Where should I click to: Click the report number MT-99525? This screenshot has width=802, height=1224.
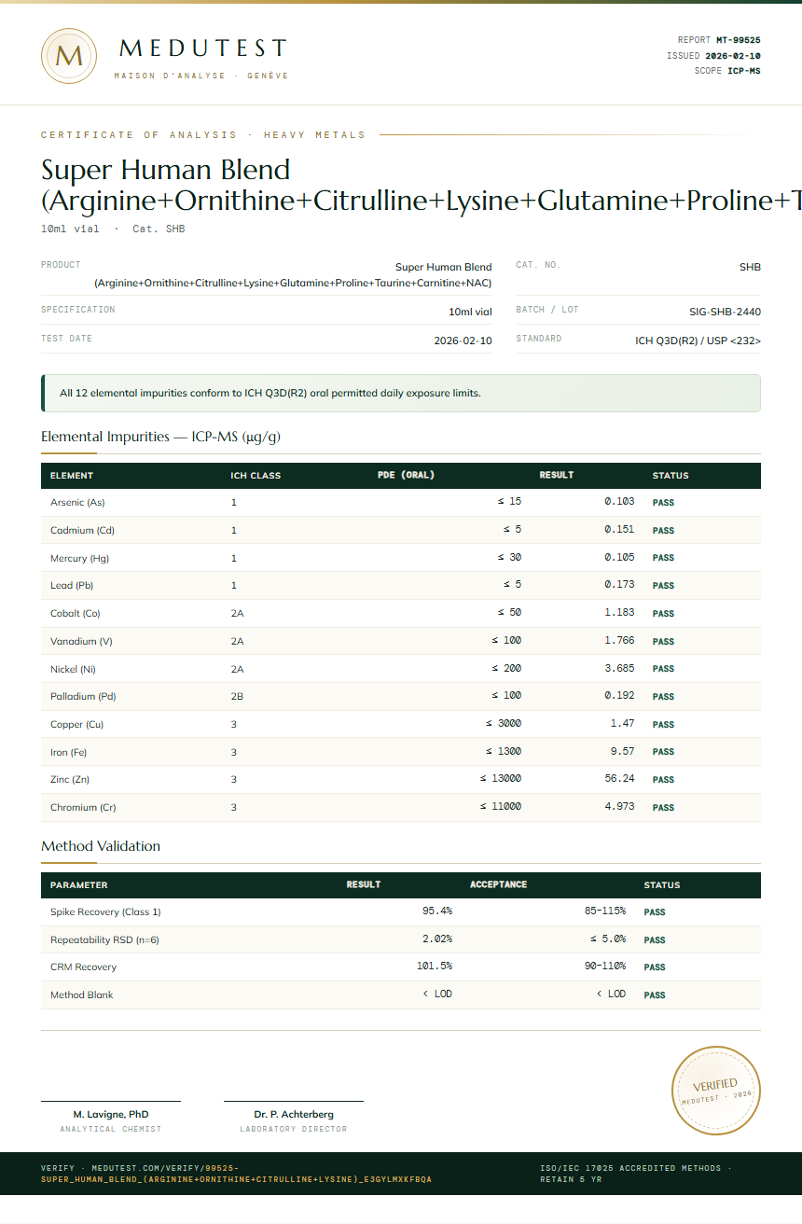(738, 40)
